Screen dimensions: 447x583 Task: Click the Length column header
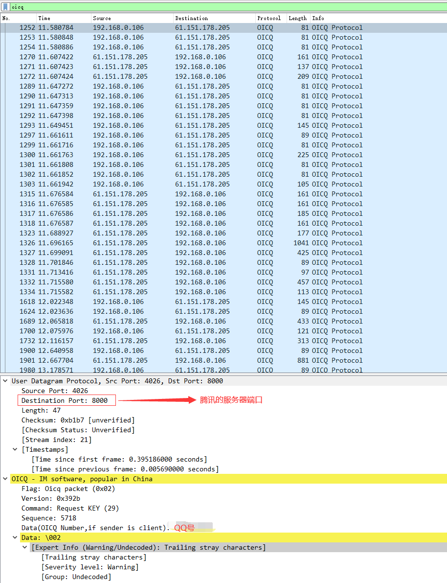point(298,18)
